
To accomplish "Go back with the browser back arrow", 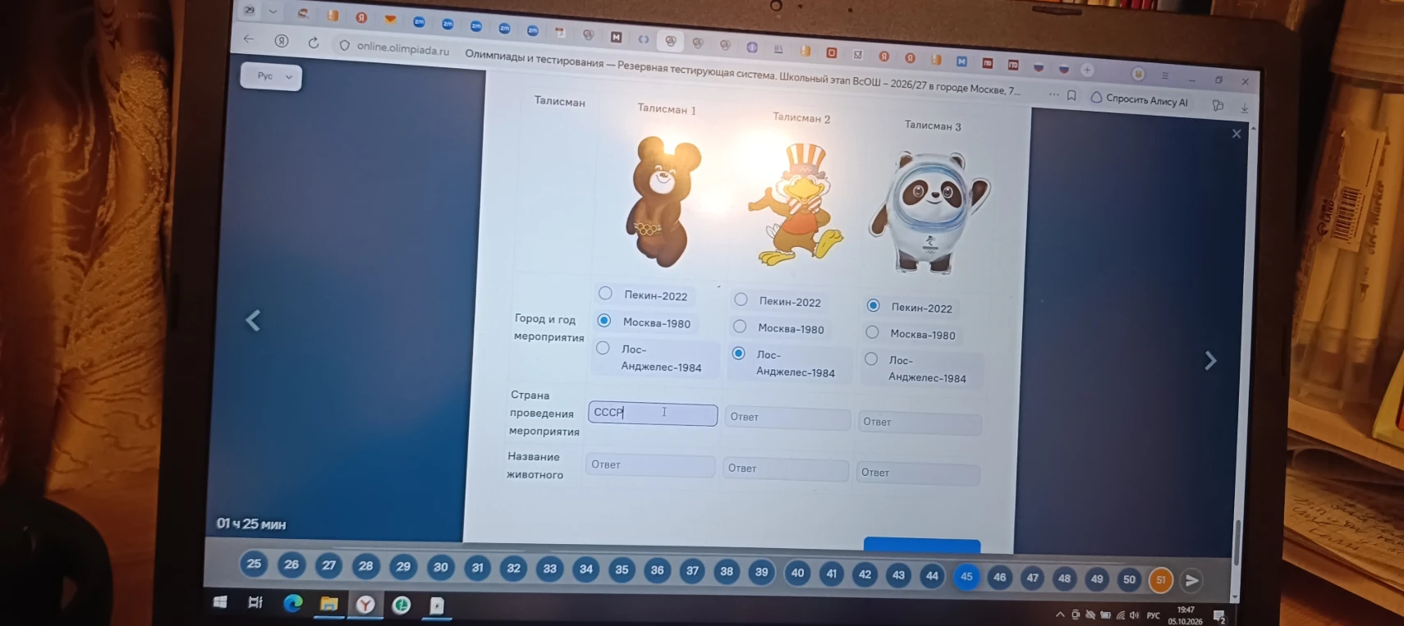I will pos(249,39).
